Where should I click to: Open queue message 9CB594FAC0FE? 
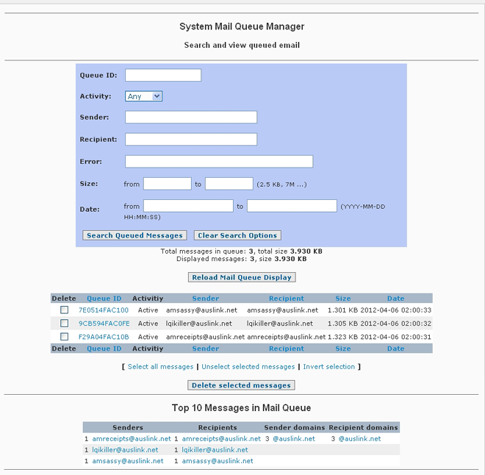pos(104,324)
